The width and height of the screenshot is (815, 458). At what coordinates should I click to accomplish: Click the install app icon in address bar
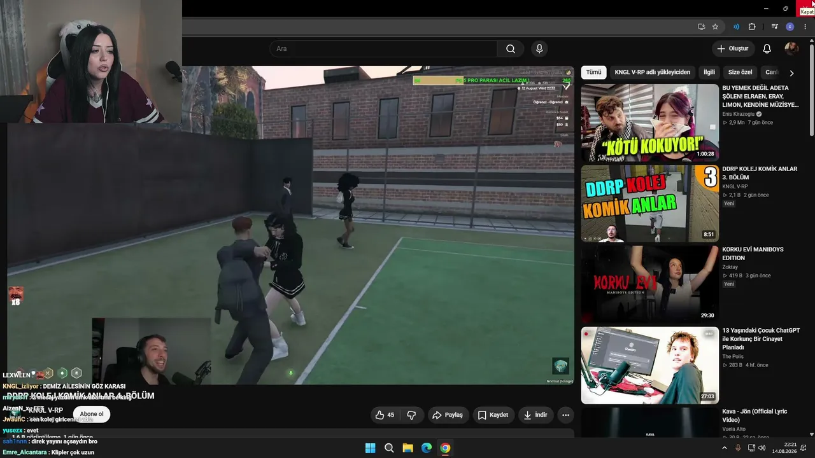701,27
